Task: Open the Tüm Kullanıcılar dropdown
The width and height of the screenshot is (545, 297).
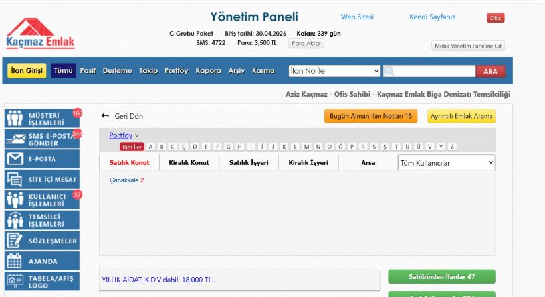Action: pyautogui.click(x=447, y=162)
